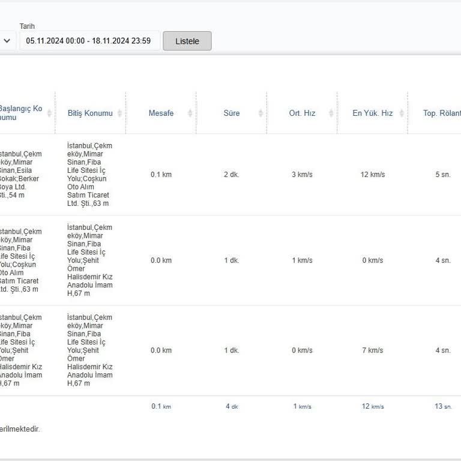Screen dimensions: 461x461
Task: Open dropdown left of the date field
Action: (7, 41)
